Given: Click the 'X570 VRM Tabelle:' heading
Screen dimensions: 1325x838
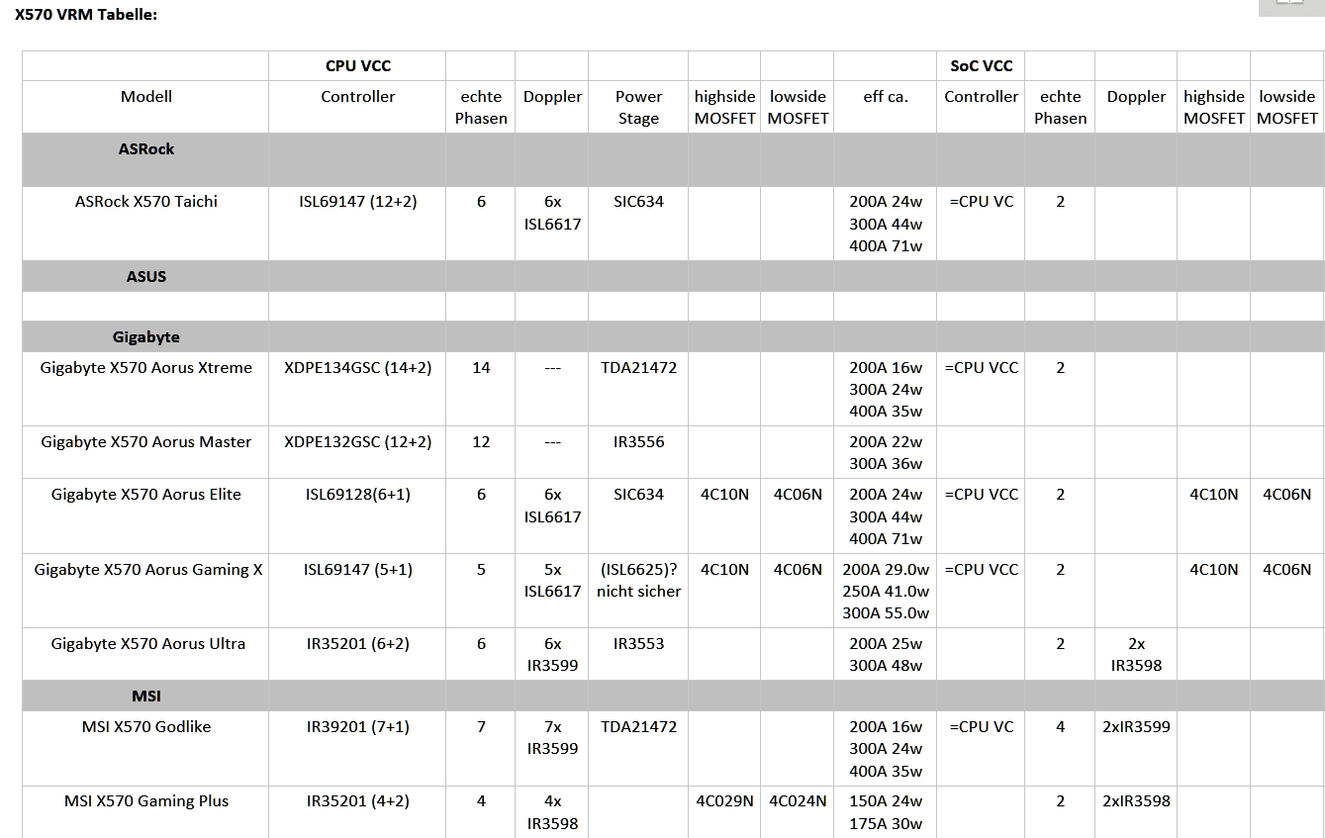Looking at the screenshot, I should coord(86,15).
